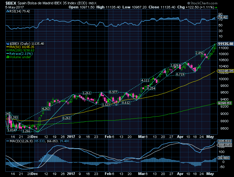Viewport: 234px width, 177px height.
Task: Click the 1.266 retracement label
Action: pyautogui.click(x=26, y=131)
